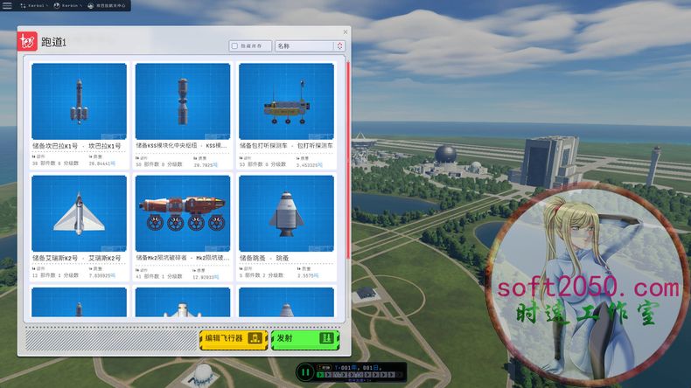Select the 坎巴拉K1号 rocket thumbnail
The height and width of the screenshot is (388, 691).
79,100
